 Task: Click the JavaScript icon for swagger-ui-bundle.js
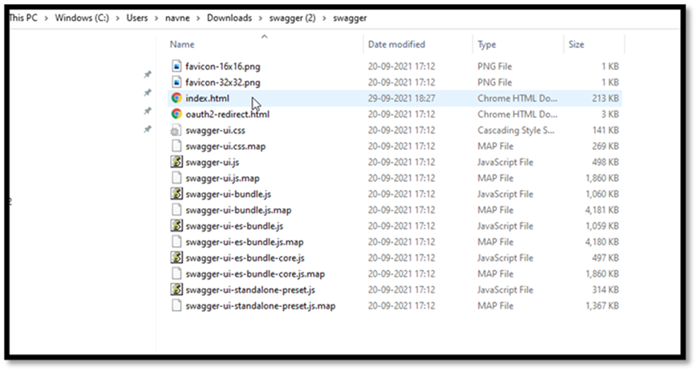pyautogui.click(x=176, y=194)
